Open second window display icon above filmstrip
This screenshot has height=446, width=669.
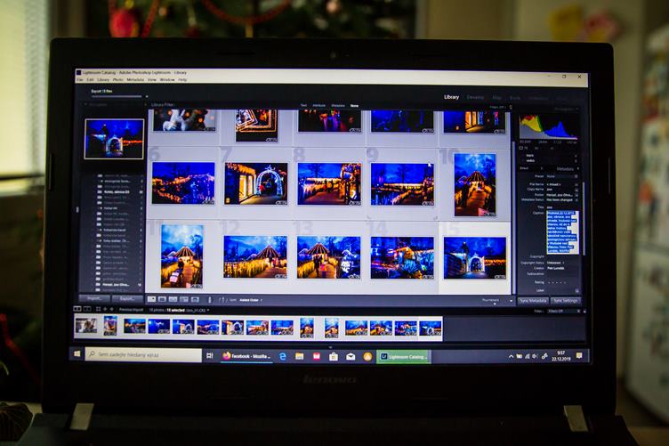tap(87, 309)
